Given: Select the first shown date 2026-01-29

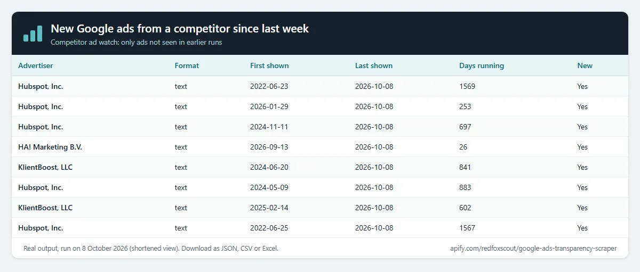Looking at the screenshot, I should [x=269, y=106].
